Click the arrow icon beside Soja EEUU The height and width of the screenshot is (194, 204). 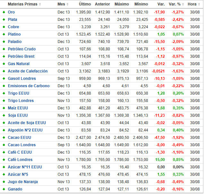pyautogui.click(x=4, y=115)
